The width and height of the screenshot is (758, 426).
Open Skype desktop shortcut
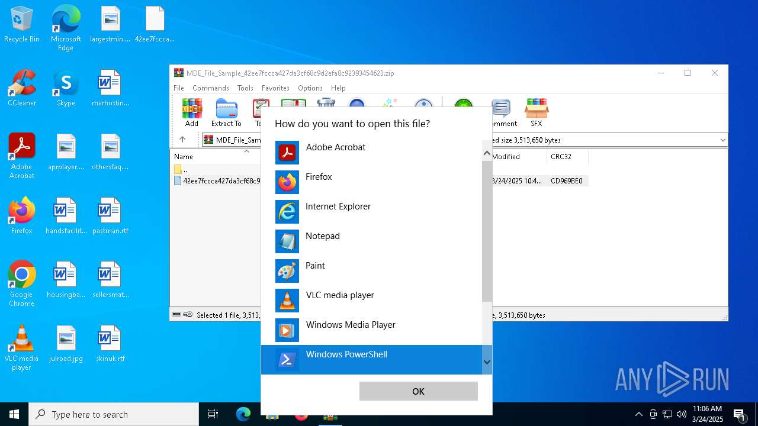(66, 89)
